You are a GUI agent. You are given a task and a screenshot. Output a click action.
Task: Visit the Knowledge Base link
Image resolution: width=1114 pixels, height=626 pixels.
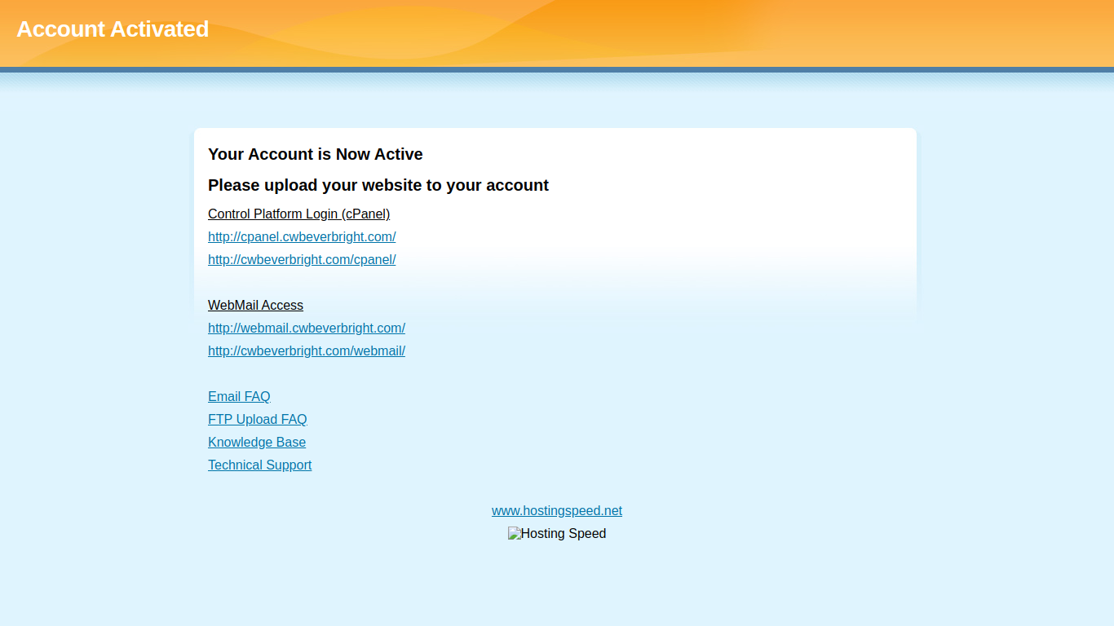click(257, 443)
